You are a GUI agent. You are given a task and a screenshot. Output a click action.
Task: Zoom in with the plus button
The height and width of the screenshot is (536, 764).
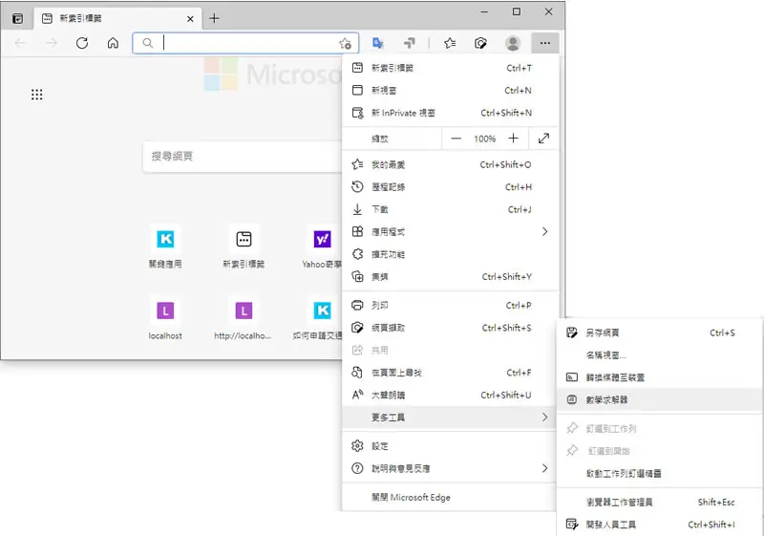pos(513,139)
